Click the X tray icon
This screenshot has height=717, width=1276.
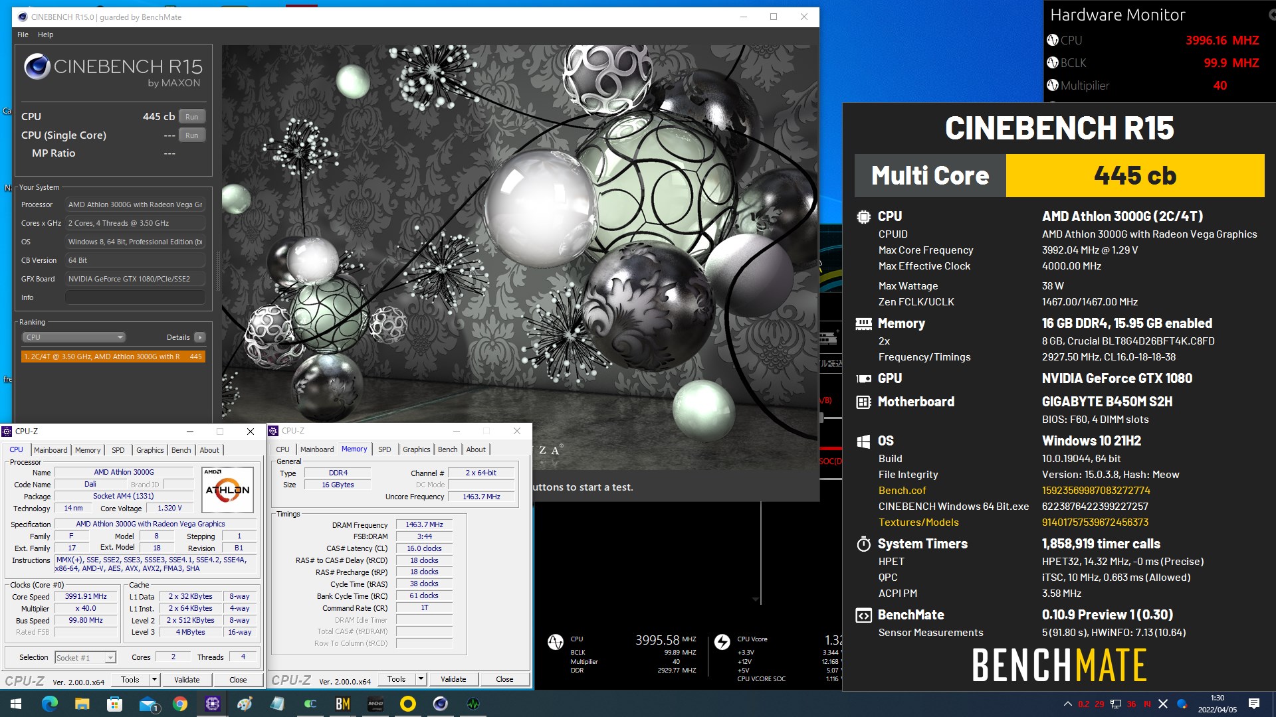(1163, 704)
